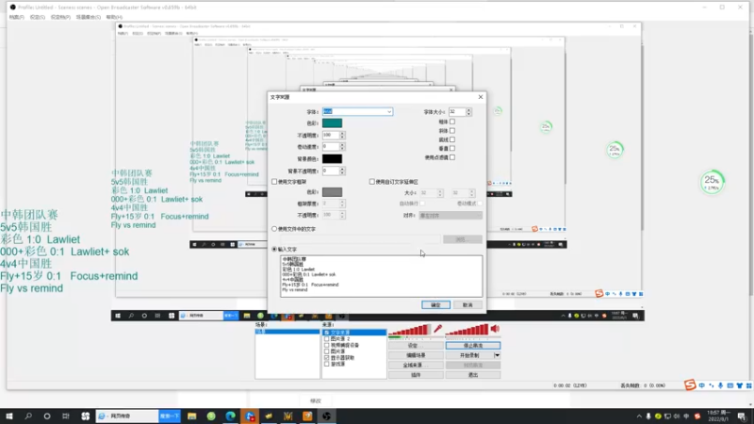Viewport: 754px width, 424px height.
Task: Select 使用文件中的文字 radio button
Action: coord(274,229)
